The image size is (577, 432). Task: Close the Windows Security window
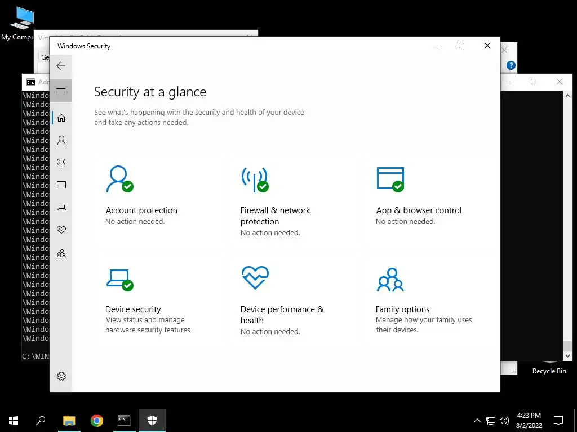pos(487,46)
